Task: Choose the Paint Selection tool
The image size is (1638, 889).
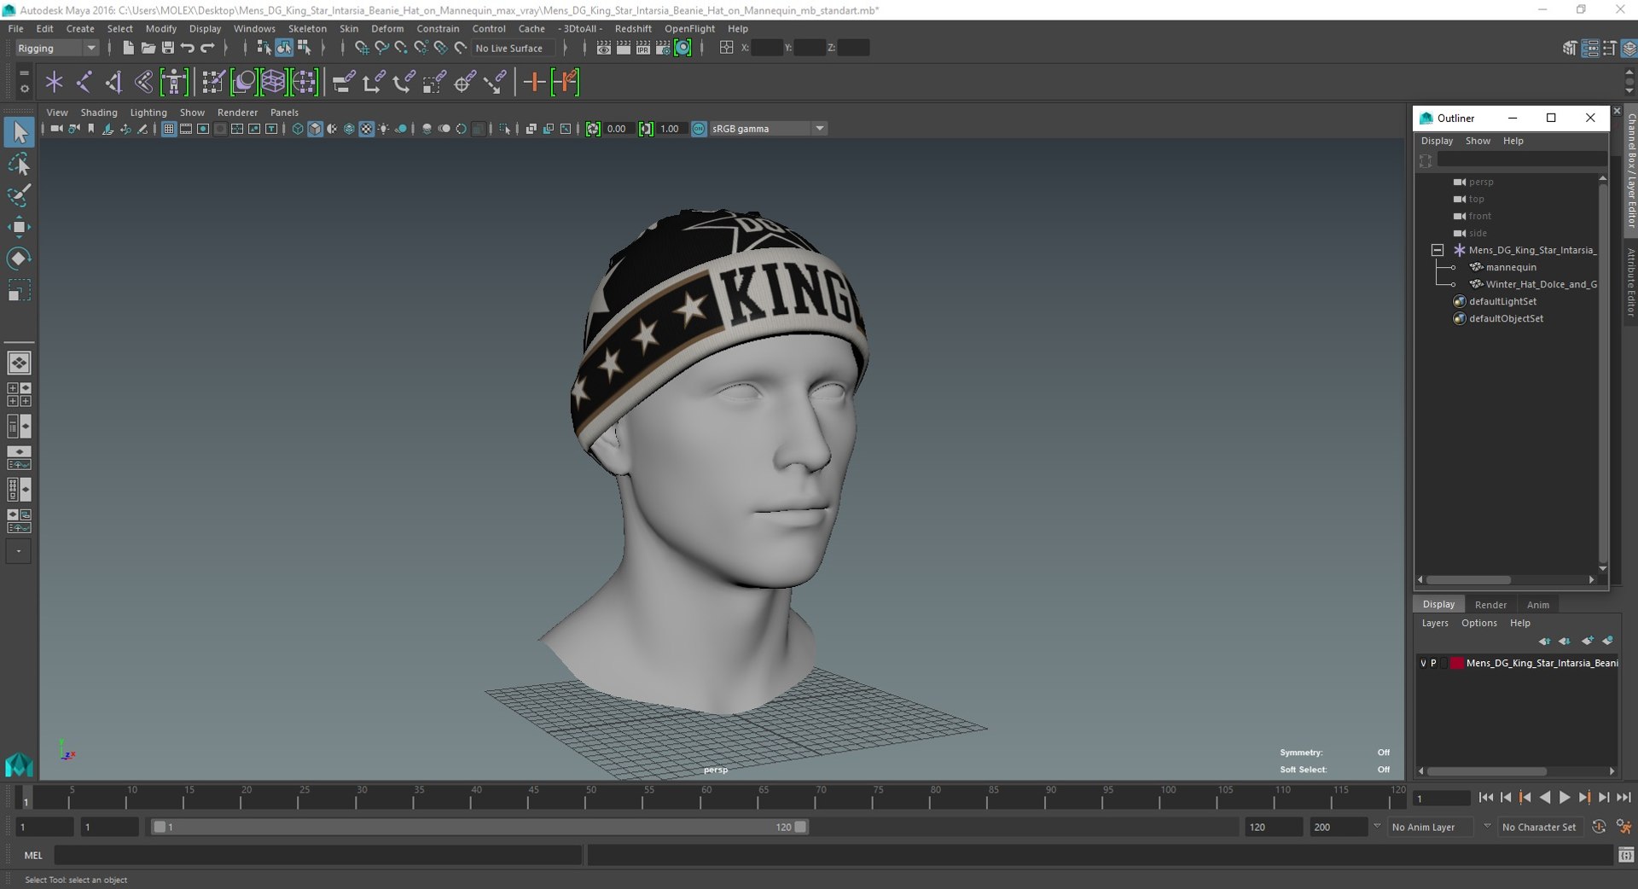Action: tap(19, 195)
